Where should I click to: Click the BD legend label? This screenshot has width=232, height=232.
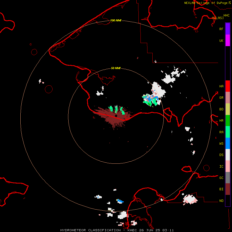click(221, 109)
